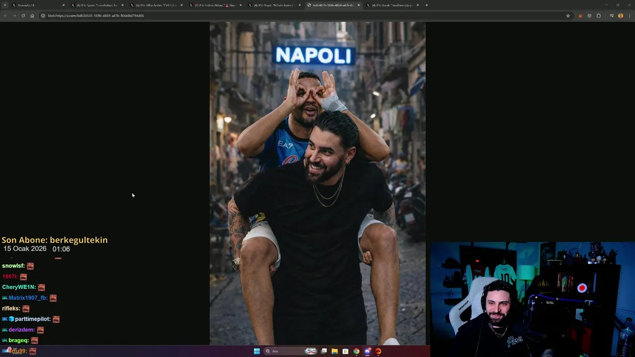
Task: Go back to the previous page
Action: [5, 15]
